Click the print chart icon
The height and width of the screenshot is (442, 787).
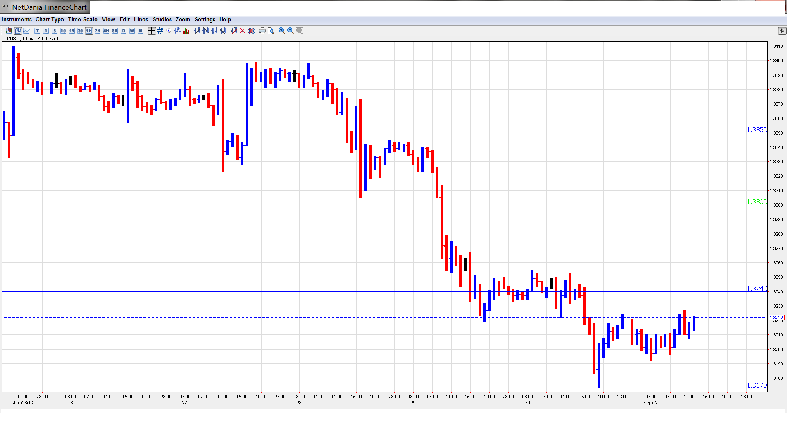pos(262,31)
